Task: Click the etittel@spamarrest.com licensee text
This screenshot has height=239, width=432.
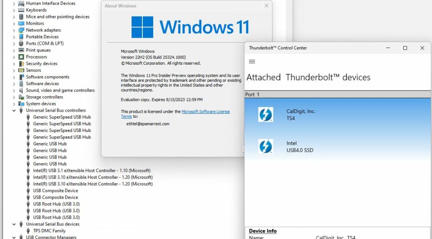Action: click(x=148, y=124)
